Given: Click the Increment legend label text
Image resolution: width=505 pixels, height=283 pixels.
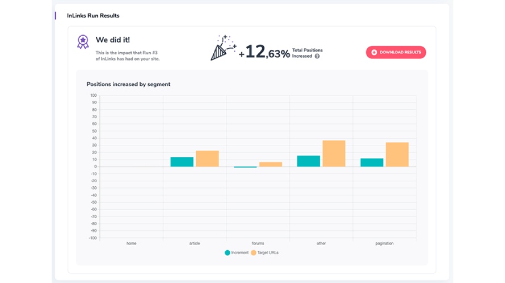Looking at the screenshot, I should click(239, 253).
